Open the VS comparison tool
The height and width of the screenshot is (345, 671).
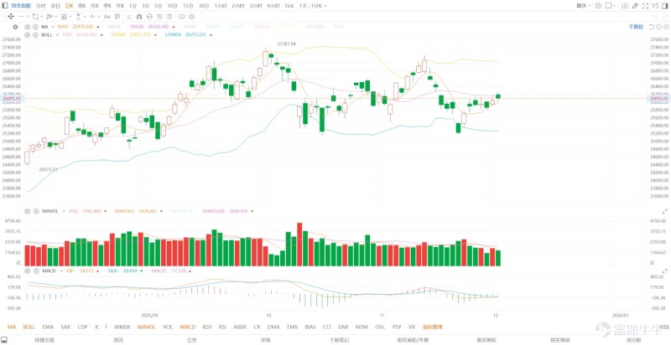655,6
